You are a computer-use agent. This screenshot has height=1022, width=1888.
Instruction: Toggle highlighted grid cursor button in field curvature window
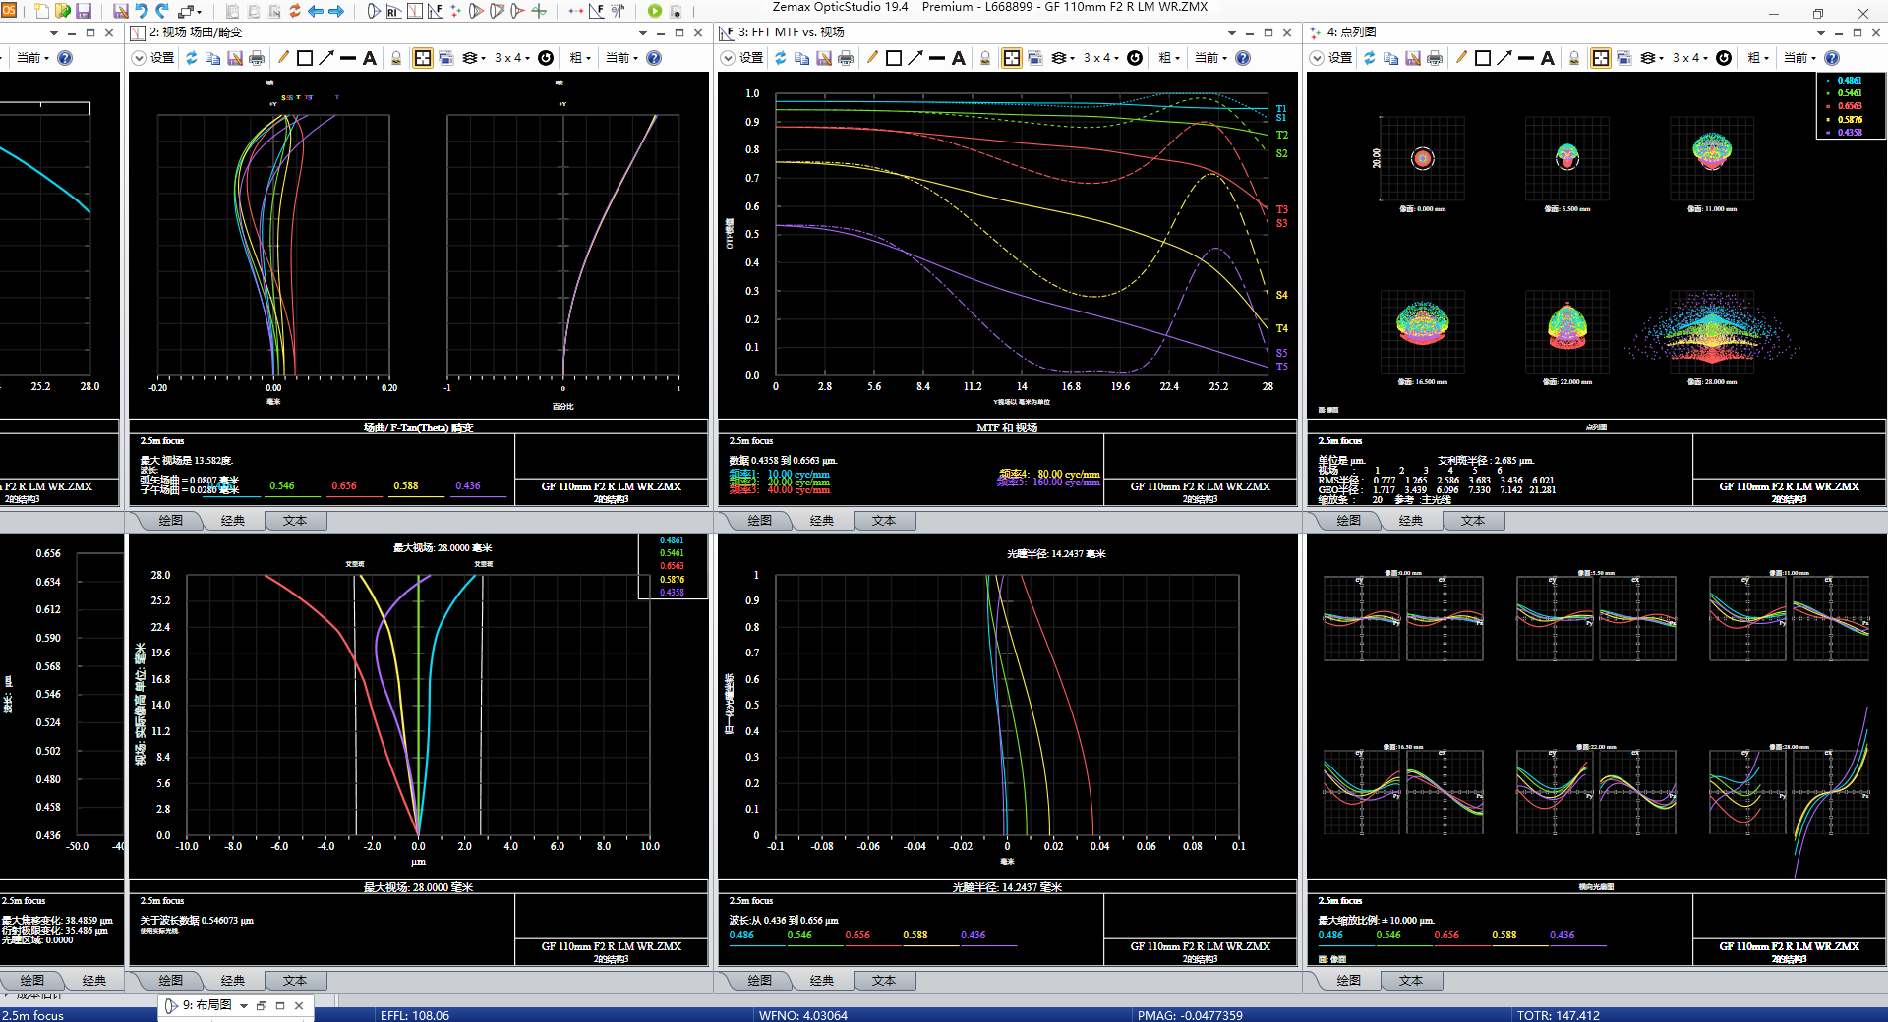click(x=422, y=58)
